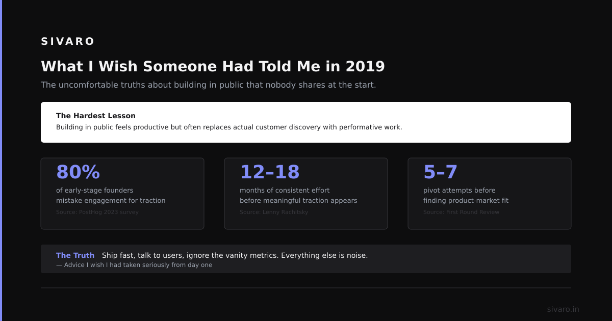
Task: Select the consistent effort stat card
Action: [306, 194]
